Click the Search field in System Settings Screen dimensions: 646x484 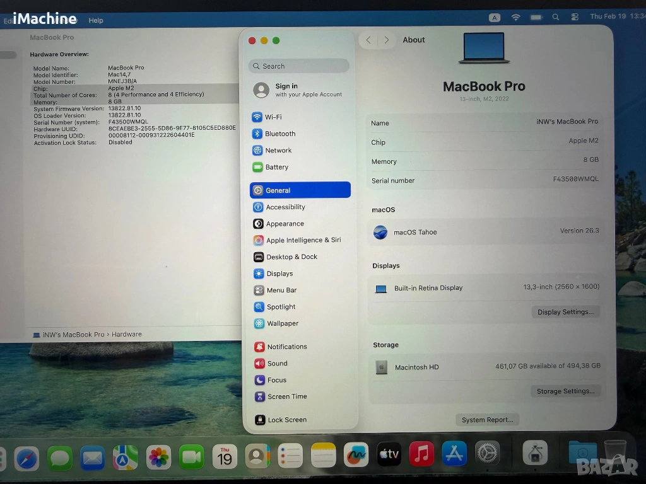click(300, 66)
